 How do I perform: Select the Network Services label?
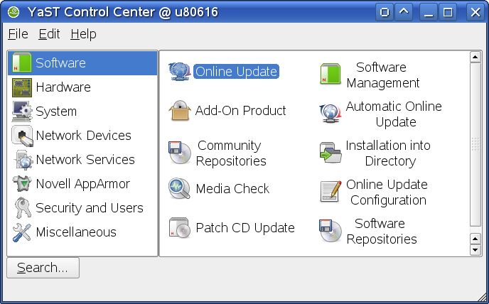(x=85, y=160)
